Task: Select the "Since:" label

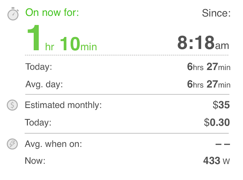Action: (x=216, y=13)
